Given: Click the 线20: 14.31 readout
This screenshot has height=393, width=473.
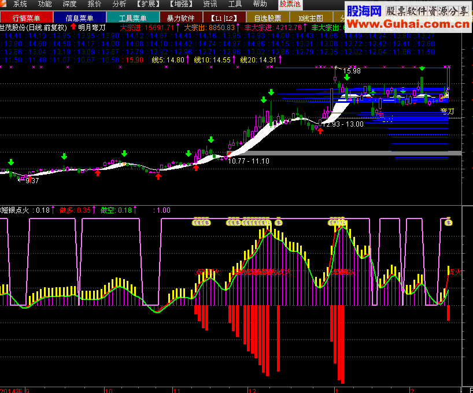Looking at the screenshot, I should (x=258, y=60).
